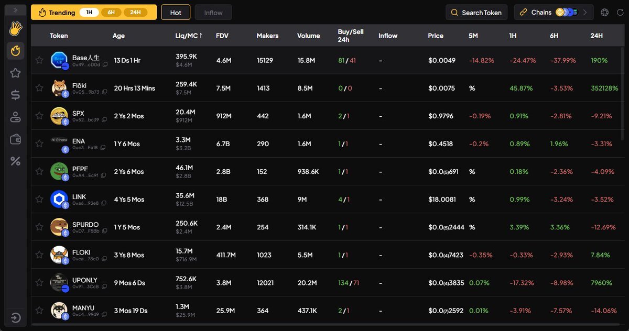The height and width of the screenshot is (331, 629).
Task: Open the star favorites icon in sidebar
Action: tap(15, 73)
